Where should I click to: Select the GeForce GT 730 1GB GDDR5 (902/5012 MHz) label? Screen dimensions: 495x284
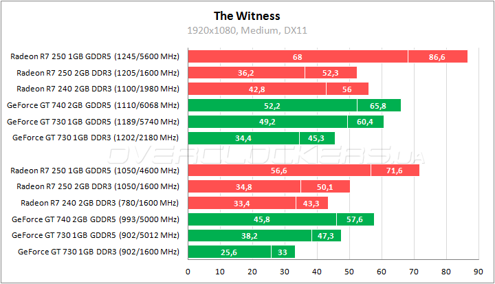96,236
